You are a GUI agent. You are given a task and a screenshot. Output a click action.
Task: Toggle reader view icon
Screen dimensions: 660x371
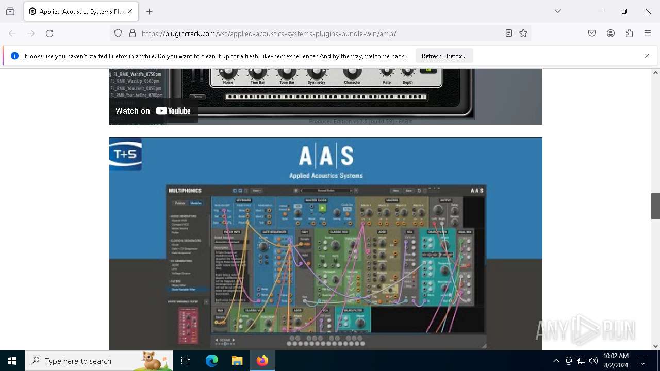(x=509, y=33)
